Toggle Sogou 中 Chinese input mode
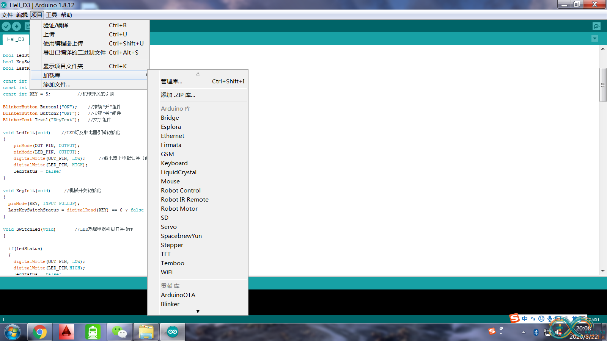The image size is (607, 341). [525, 319]
